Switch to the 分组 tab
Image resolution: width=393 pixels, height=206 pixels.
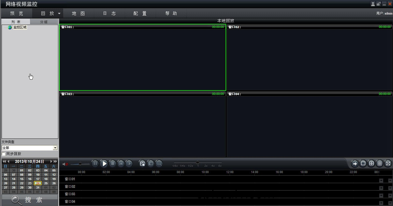click(44, 22)
